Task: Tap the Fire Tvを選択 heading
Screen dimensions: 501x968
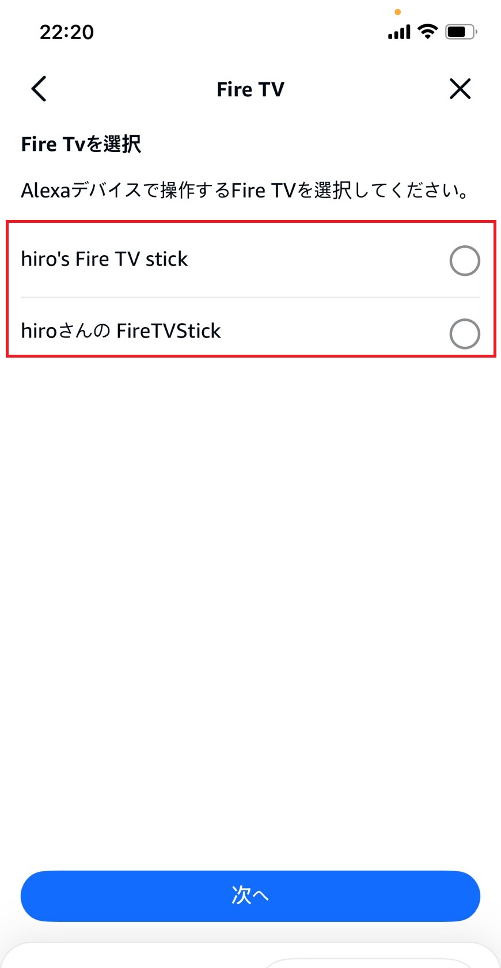Action: click(80, 144)
